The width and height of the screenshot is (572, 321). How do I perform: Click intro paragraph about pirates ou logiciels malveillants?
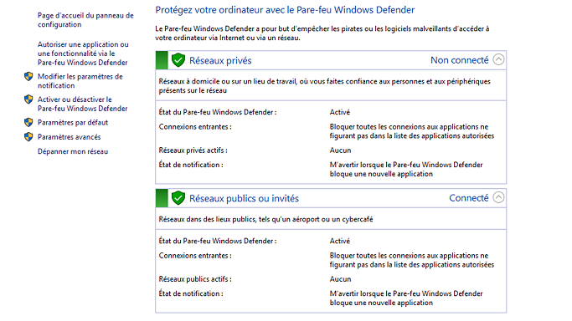point(322,33)
